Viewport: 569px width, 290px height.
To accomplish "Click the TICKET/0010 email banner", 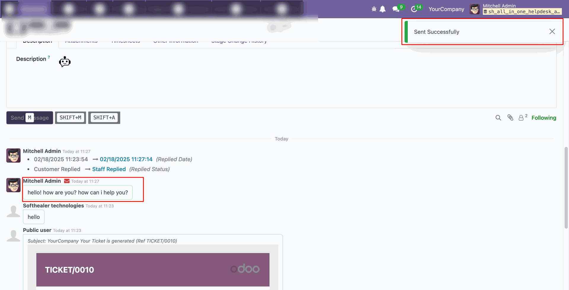I will click(153, 270).
